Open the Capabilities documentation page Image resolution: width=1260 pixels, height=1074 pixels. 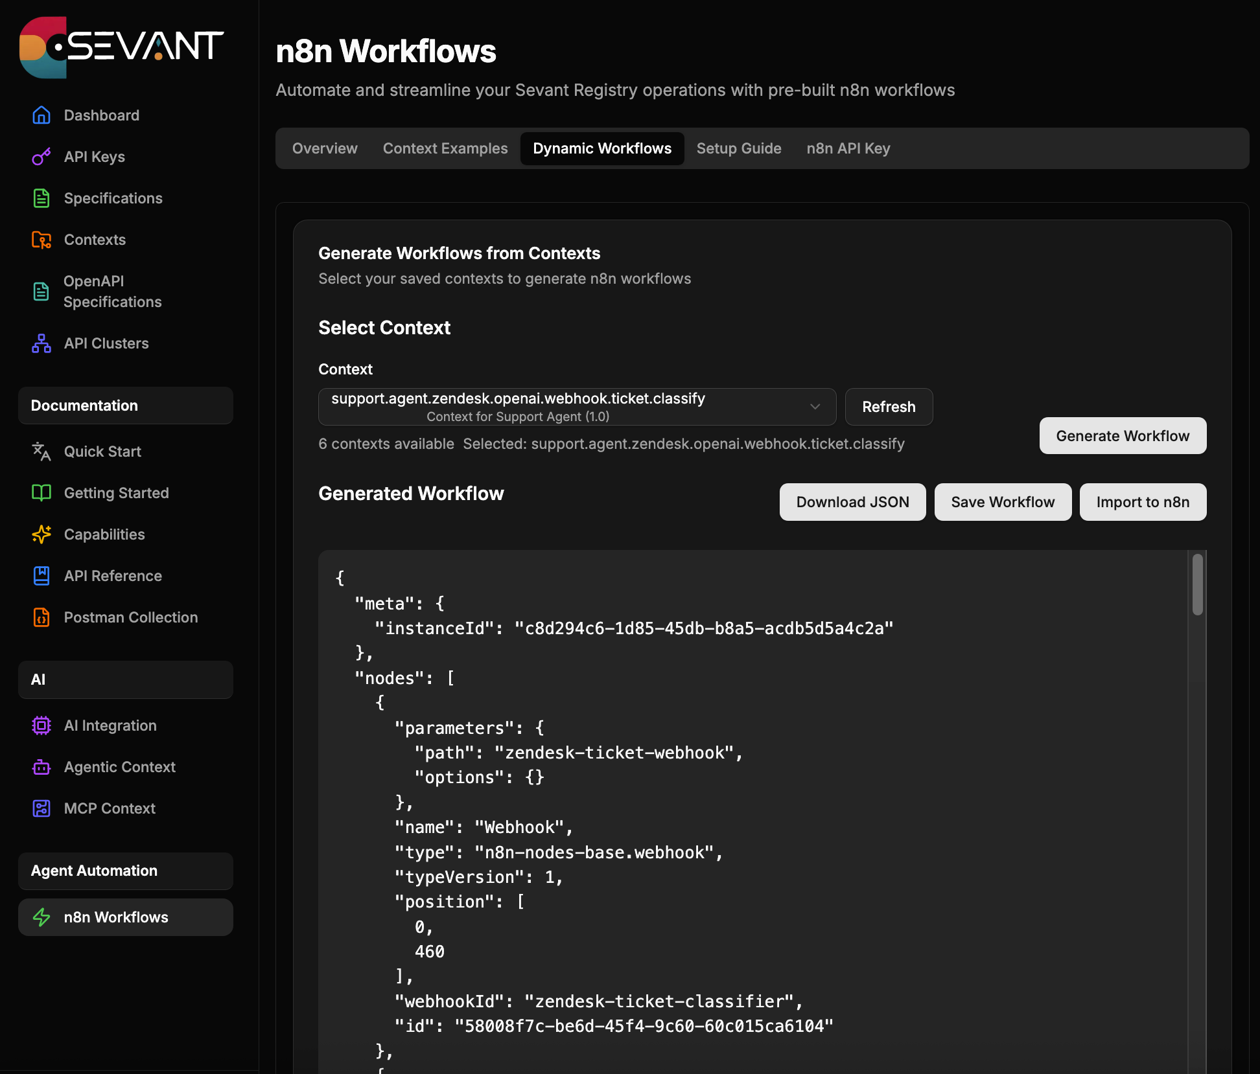click(104, 534)
